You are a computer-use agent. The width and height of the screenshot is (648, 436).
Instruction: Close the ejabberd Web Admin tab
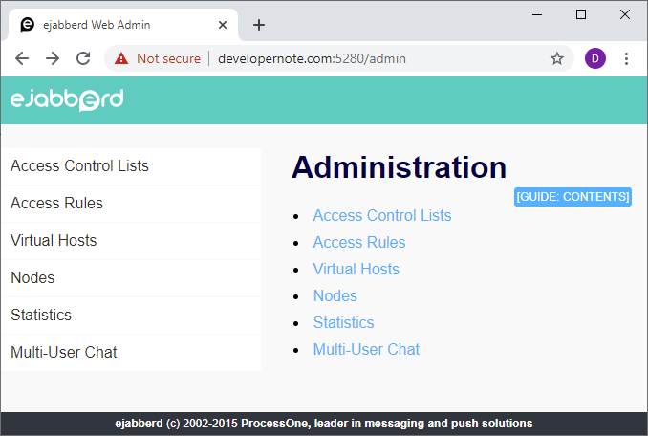(x=223, y=25)
